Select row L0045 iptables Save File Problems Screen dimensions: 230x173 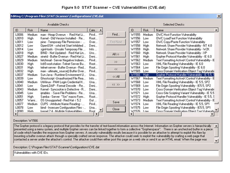(56, 93)
